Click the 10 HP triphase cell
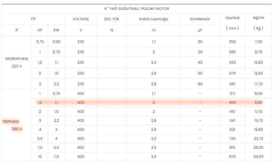Viewport: 274px width, 165px height. [x=40, y=157]
